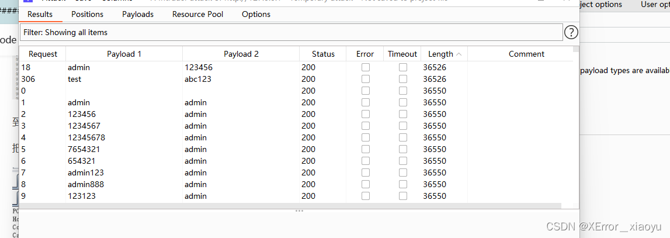Switch to the Positions tab
The height and width of the screenshot is (238, 670).
(x=87, y=14)
